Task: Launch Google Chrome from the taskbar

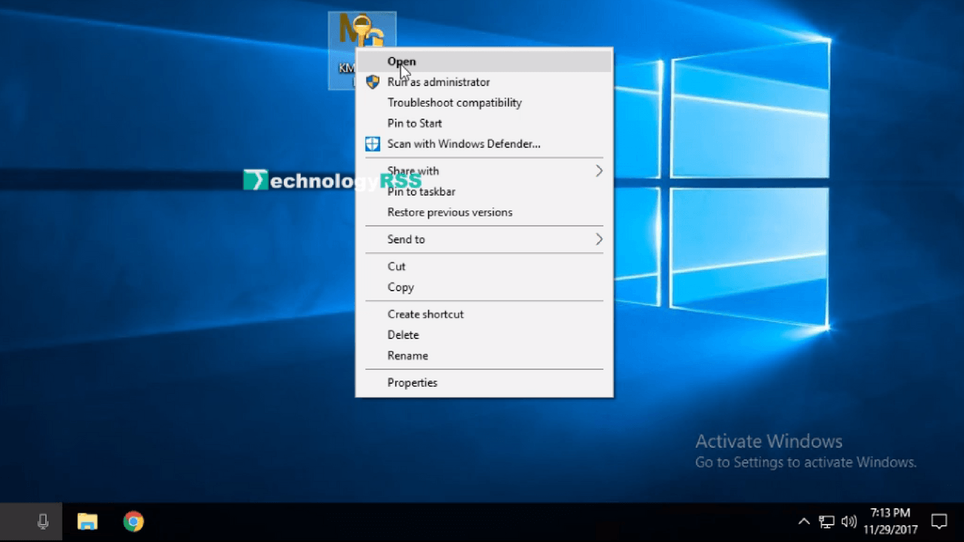Action: click(x=134, y=522)
